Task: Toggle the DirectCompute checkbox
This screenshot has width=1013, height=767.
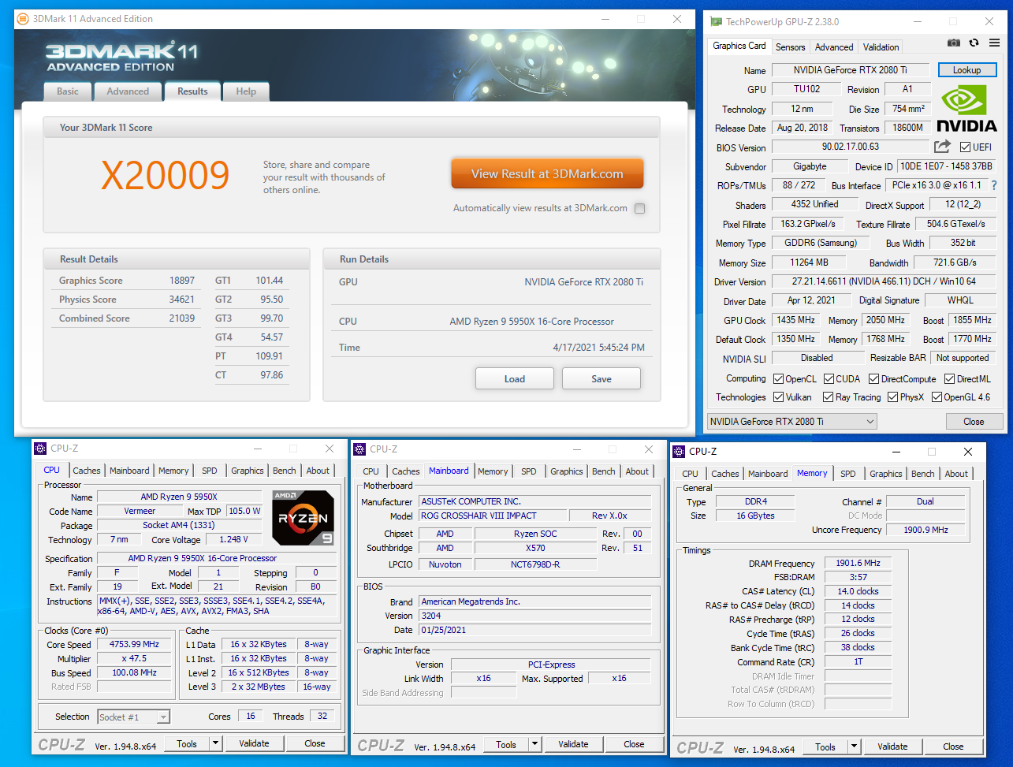Action: pos(873,379)
